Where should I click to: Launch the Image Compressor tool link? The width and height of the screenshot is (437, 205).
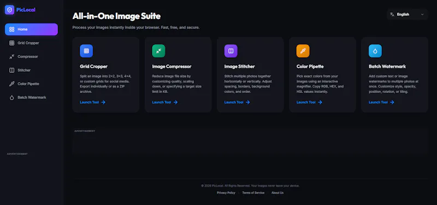point(165,102)
